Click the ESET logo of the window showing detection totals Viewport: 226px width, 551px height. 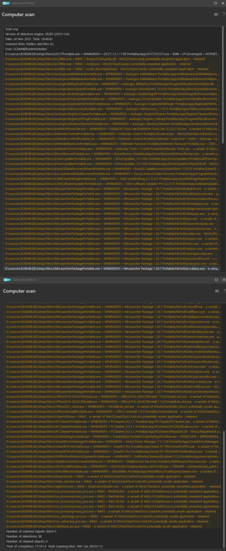coord(7,280)
